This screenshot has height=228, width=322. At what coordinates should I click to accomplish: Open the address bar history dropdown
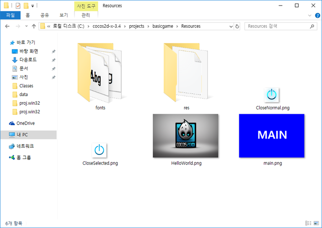231,26
